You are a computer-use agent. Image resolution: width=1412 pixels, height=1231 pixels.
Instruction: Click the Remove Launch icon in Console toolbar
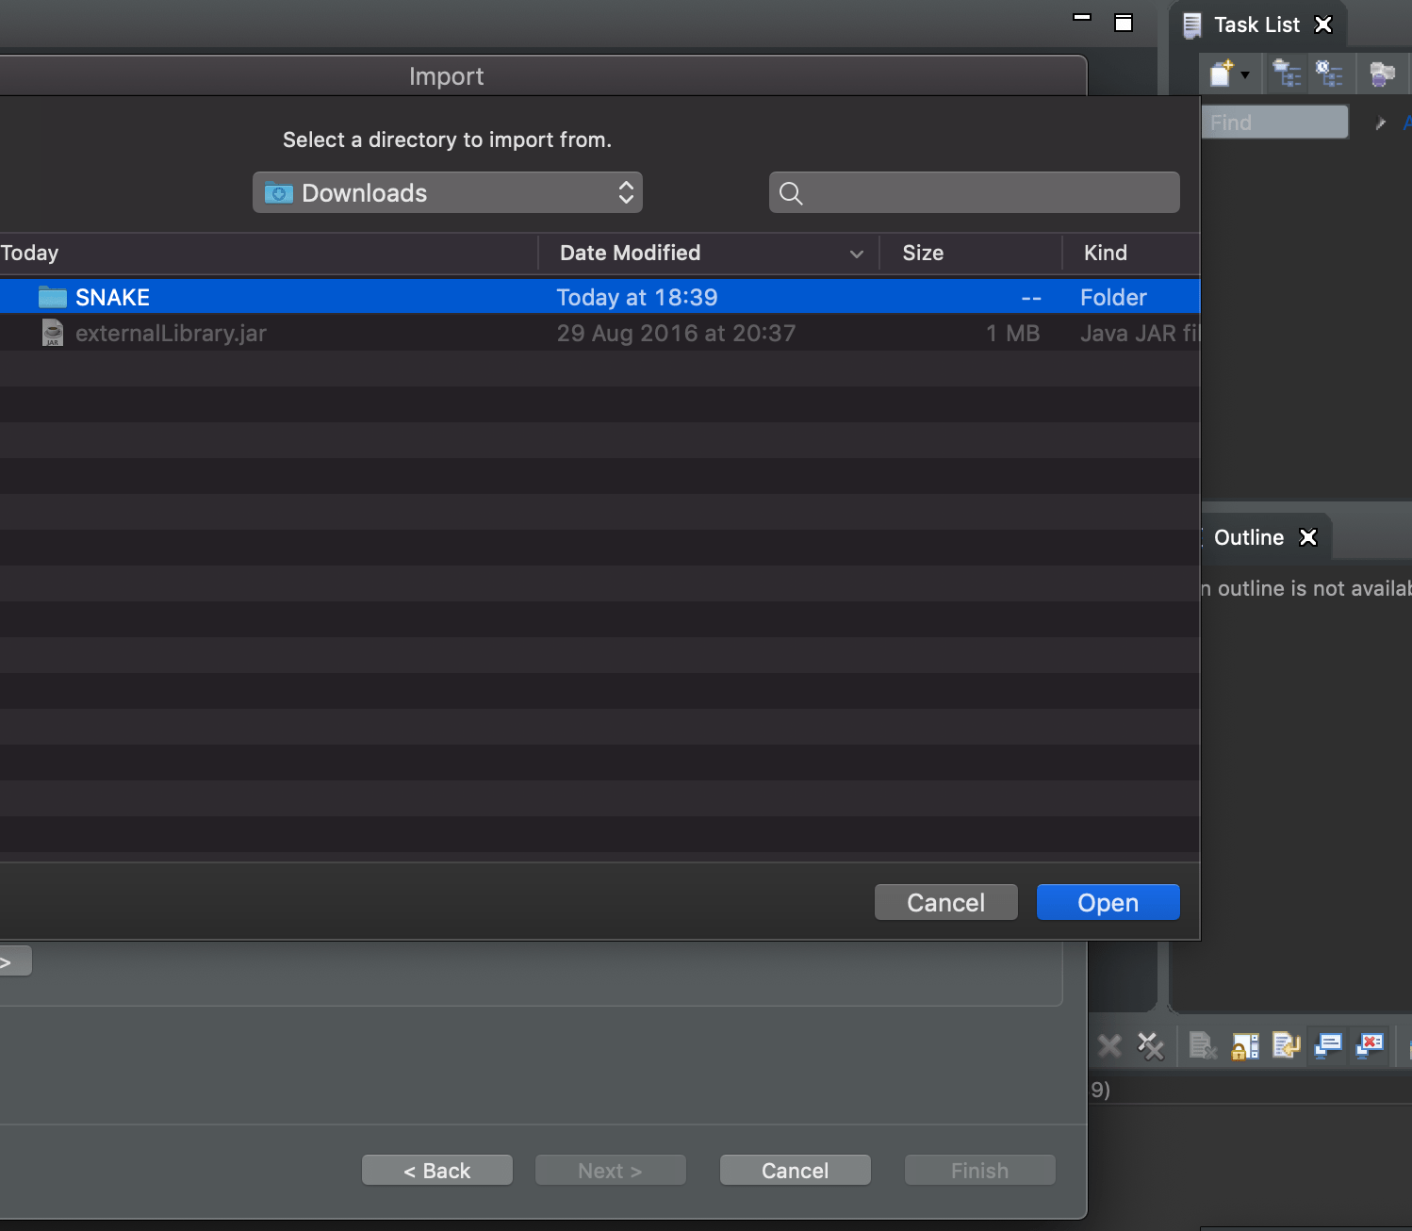pyautogui.click(x=1109, y=1046)
